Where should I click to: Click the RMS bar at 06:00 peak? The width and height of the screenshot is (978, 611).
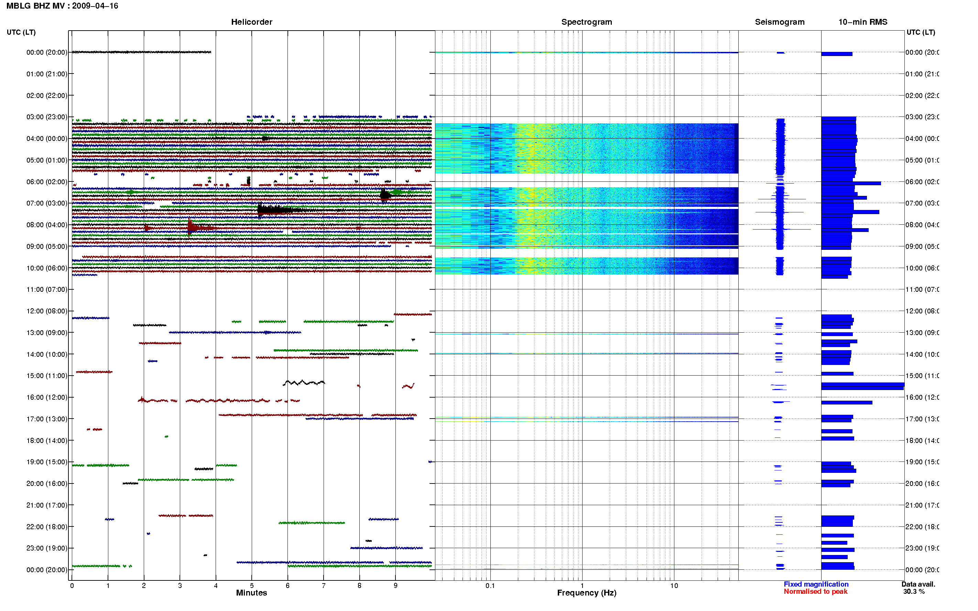pos(851,184)
